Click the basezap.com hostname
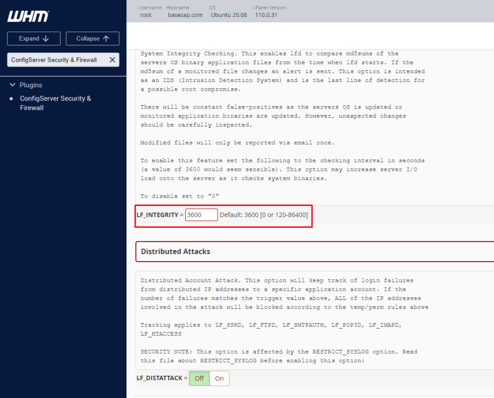This screenshot has height=398, width=494. pyautogui.click(x=185, y=15)
